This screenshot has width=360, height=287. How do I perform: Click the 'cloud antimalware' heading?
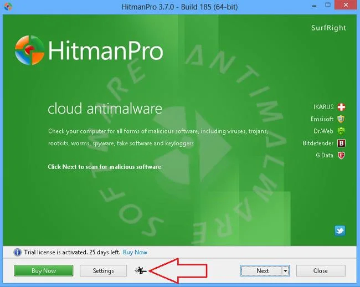pyautogui.click(x=105, y=109)
